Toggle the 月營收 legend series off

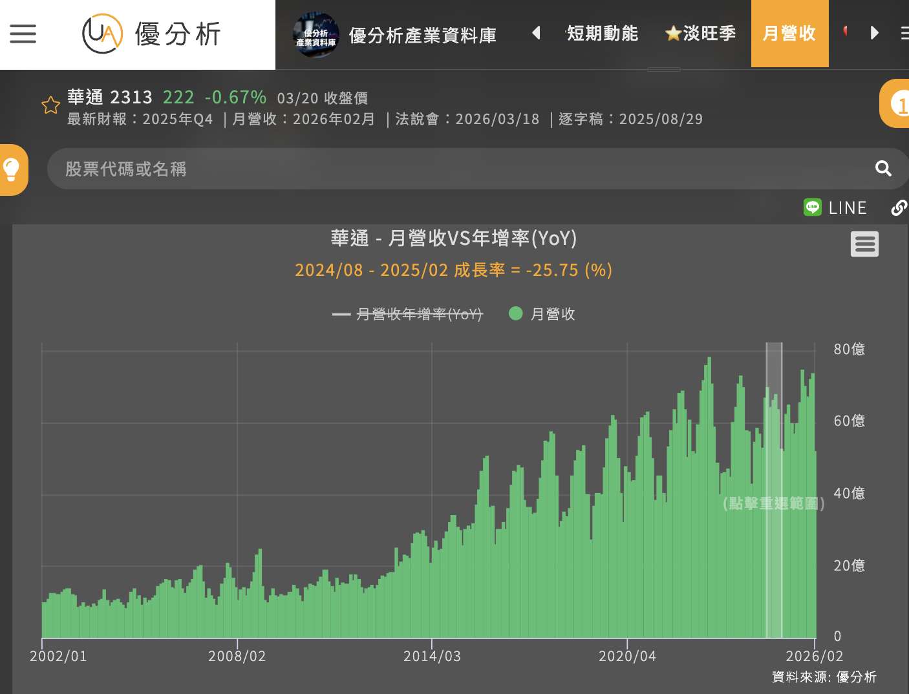(542, 314)
